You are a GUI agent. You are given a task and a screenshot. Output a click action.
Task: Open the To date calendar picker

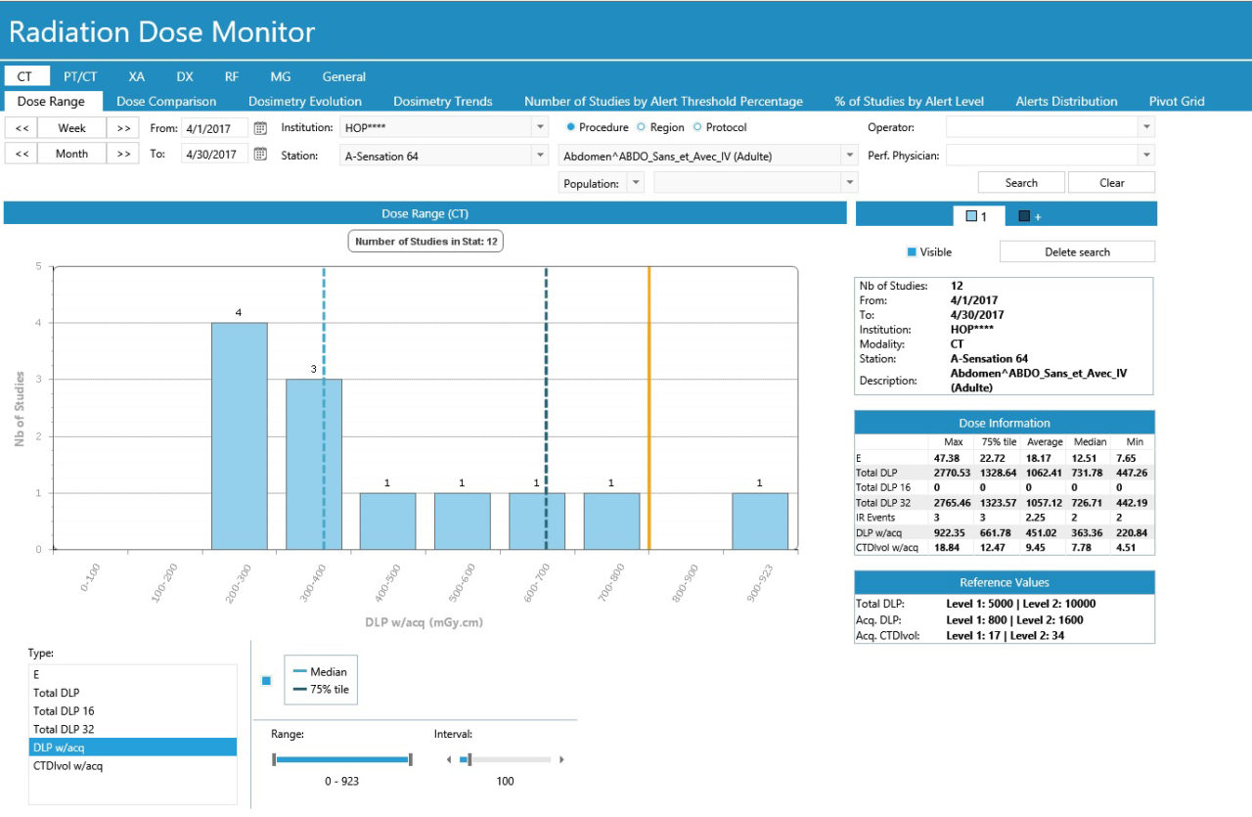click(260, 154)
